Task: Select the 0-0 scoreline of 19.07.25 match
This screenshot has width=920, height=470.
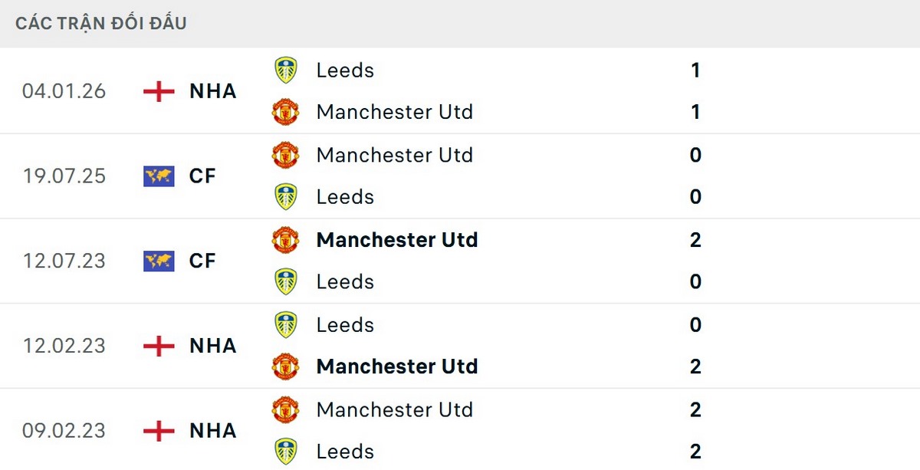Action: pyautogui.click(x=695, y=176)
